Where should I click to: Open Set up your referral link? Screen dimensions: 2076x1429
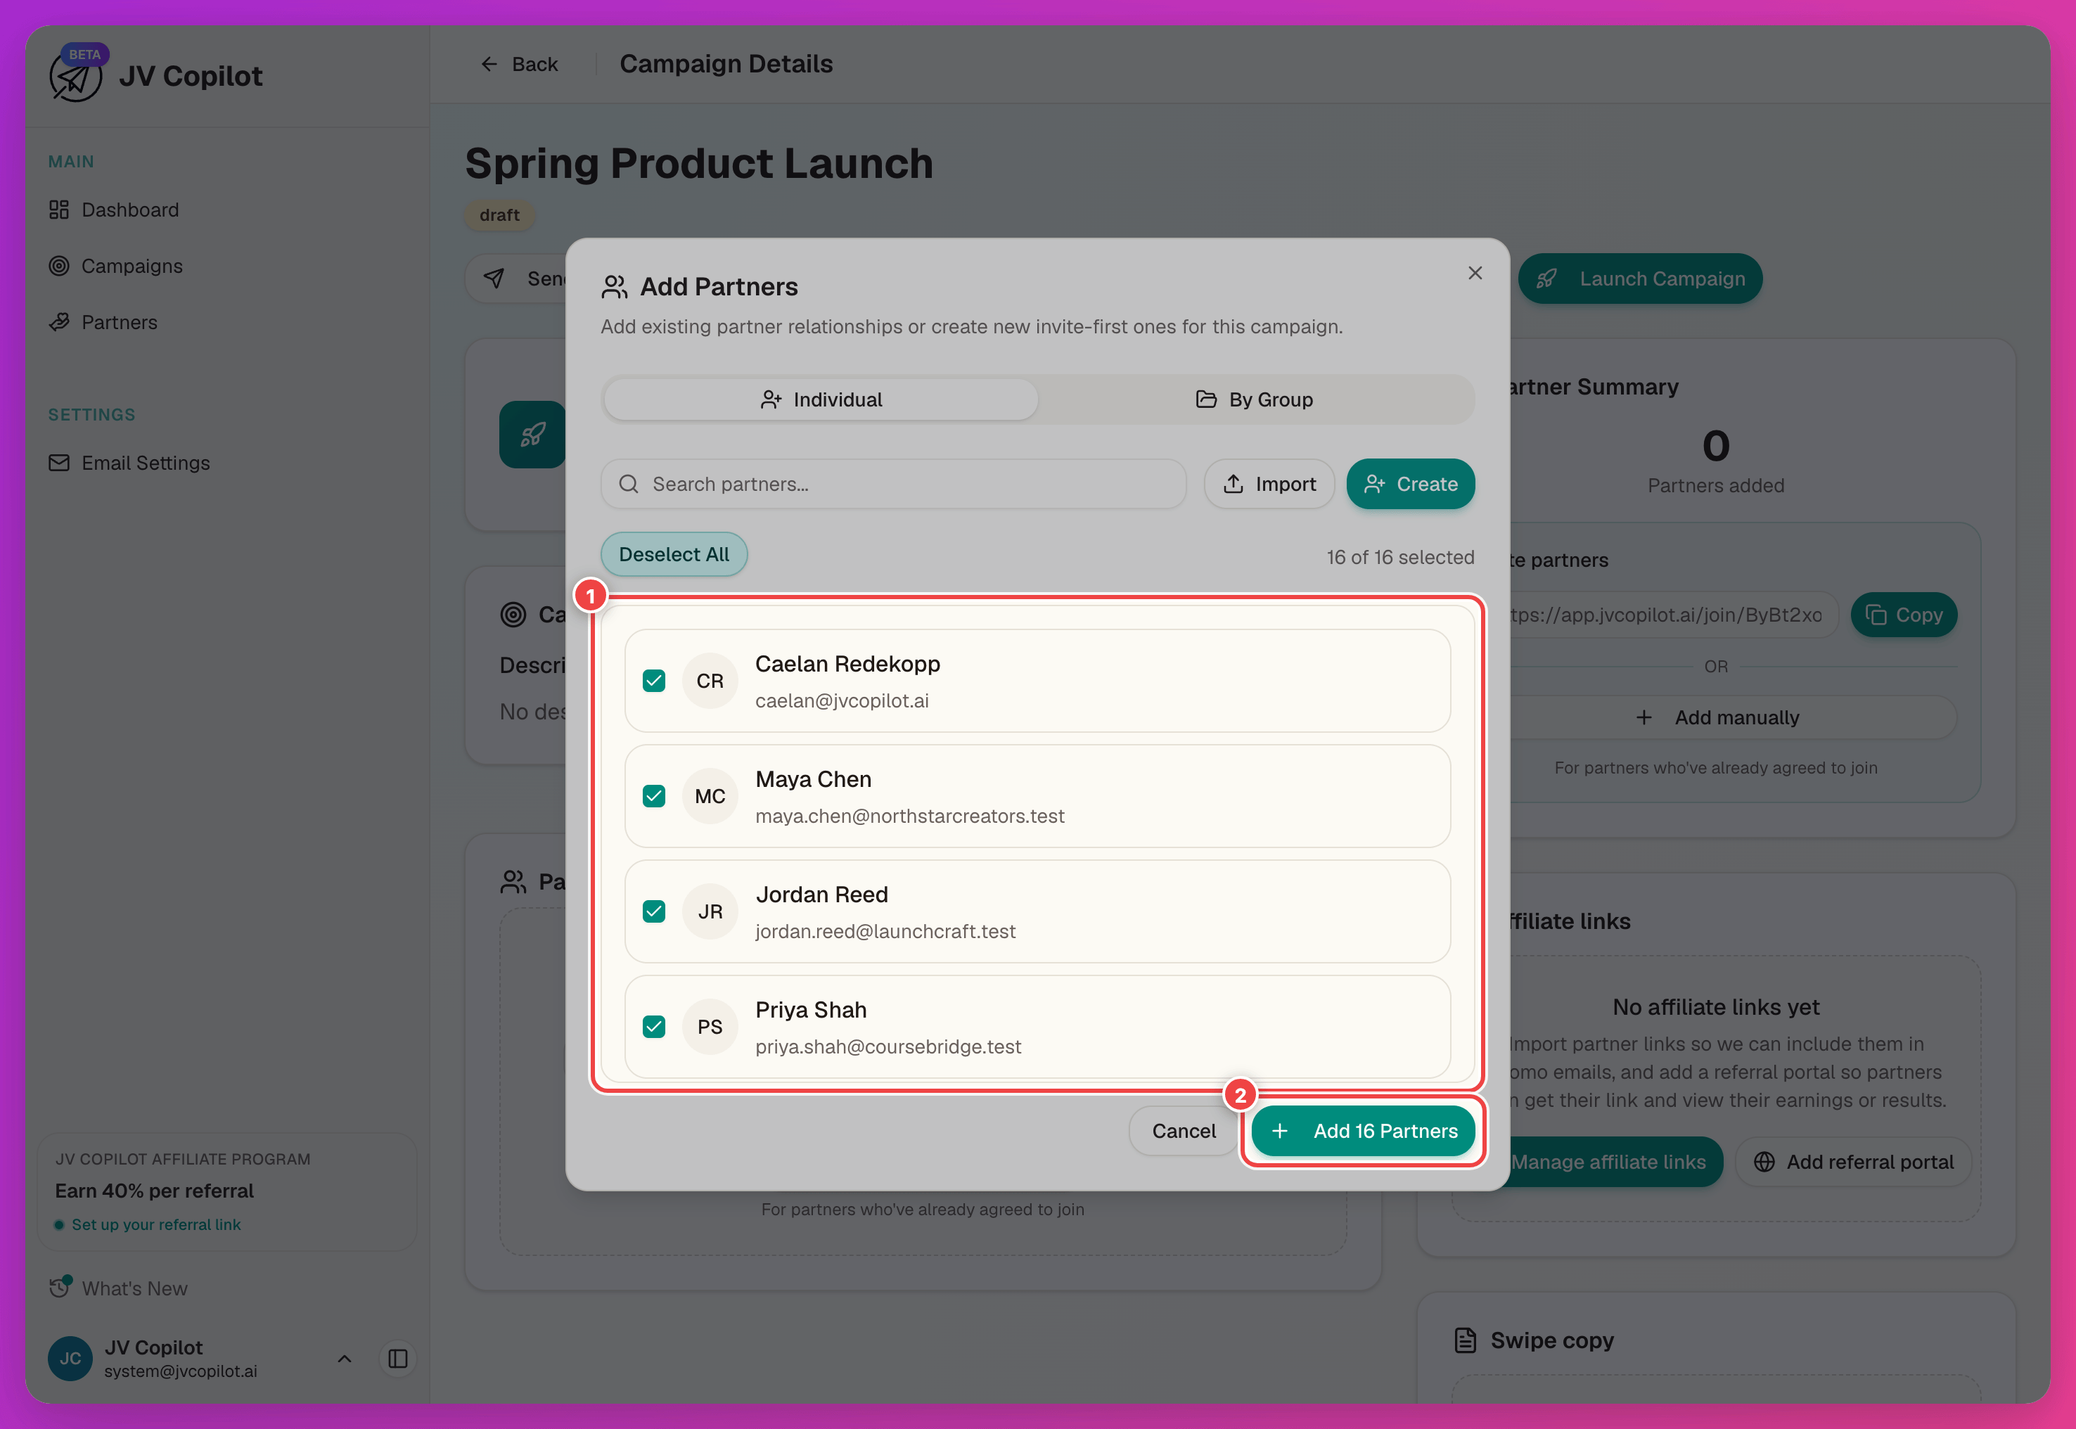tap(155, 1225)
